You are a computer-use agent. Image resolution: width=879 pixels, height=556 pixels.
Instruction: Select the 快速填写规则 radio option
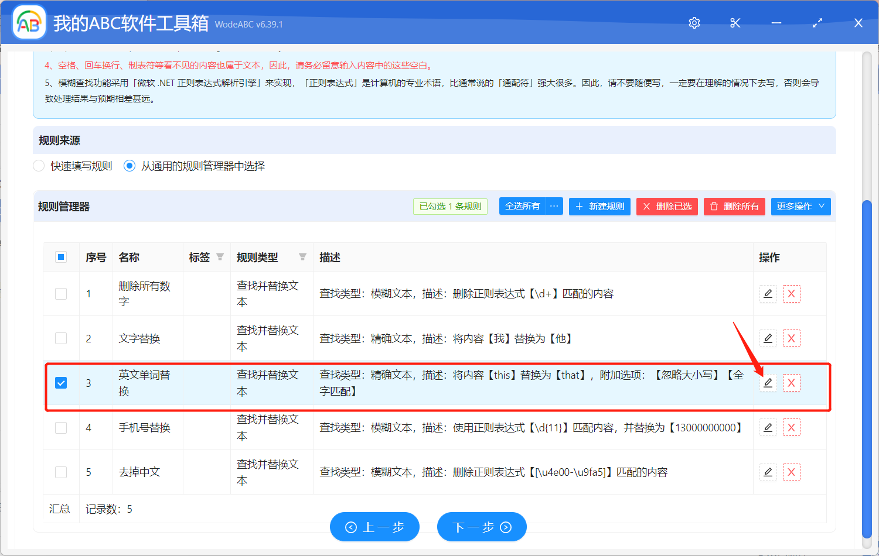(x=38, y=166)
